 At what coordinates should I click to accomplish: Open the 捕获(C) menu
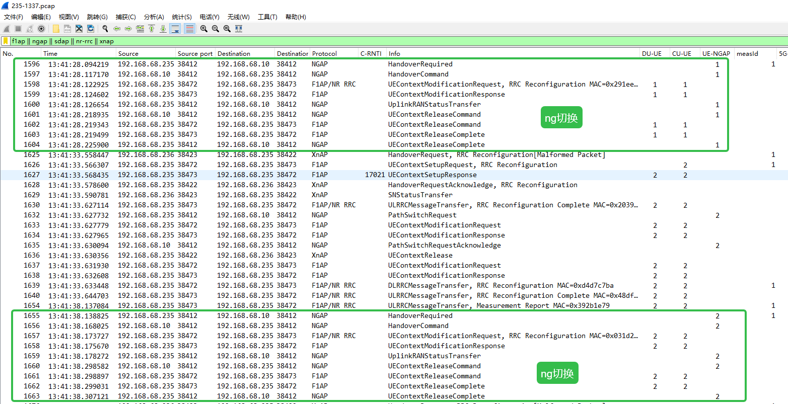coord(126,17)
